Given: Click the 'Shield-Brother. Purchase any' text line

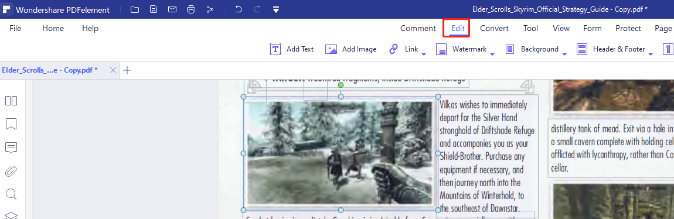Looking at the screenshot, I should [482, 157].
